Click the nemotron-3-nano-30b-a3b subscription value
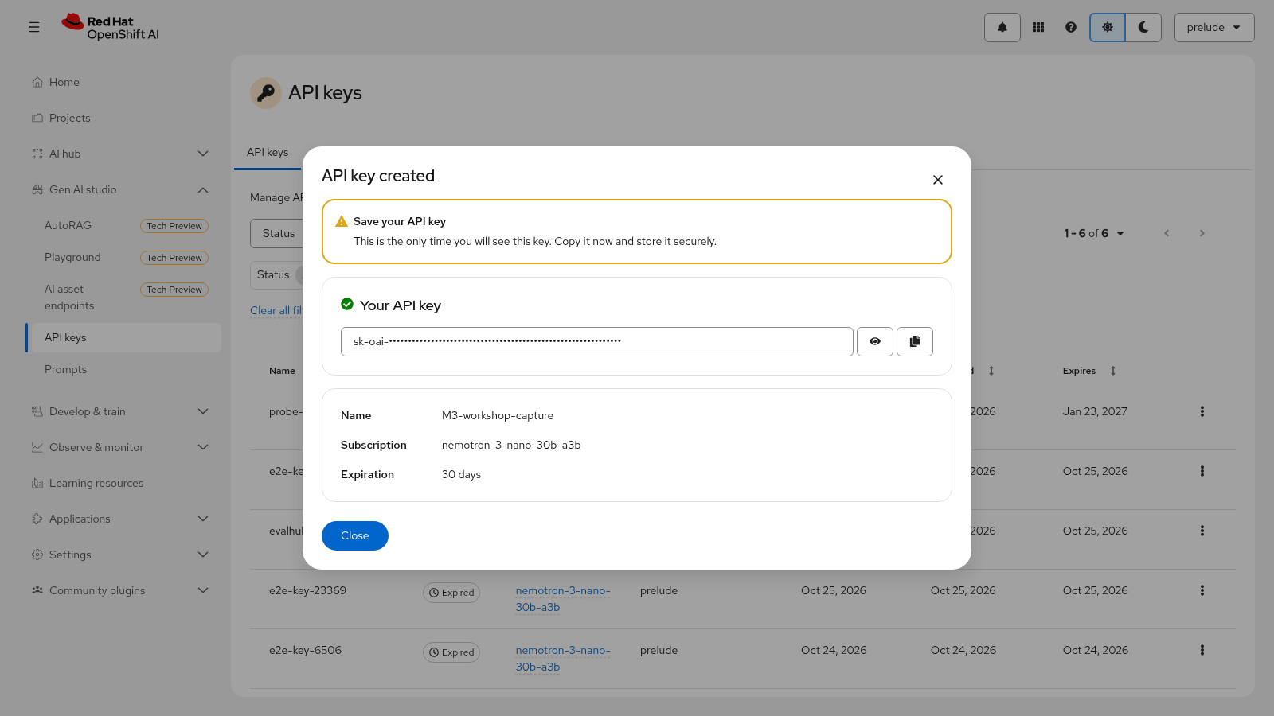 pos(511,445)
